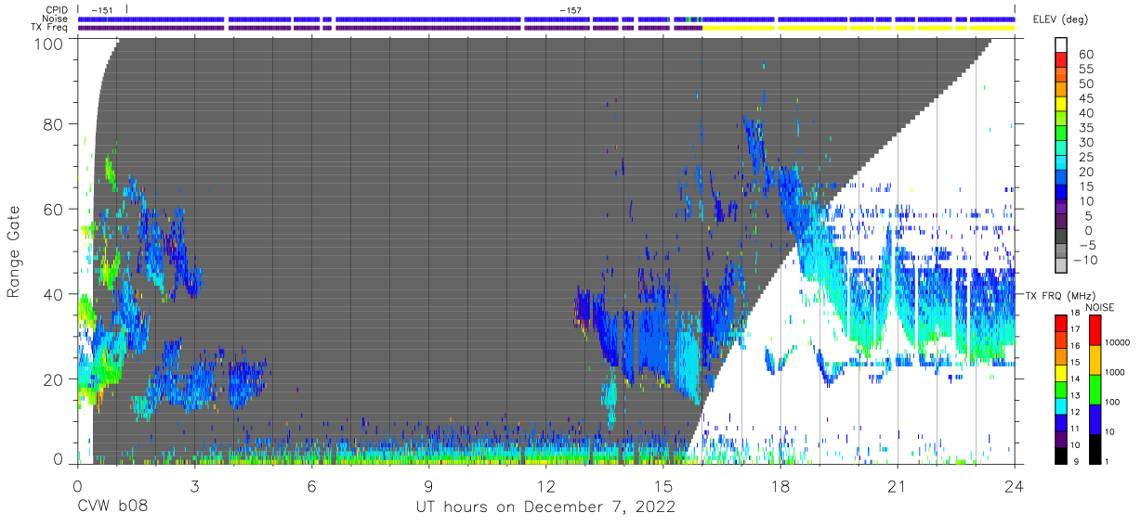The image size is (1141, 526).
Task: Click the TX Freq row label
Action: [x=48, y=28]
